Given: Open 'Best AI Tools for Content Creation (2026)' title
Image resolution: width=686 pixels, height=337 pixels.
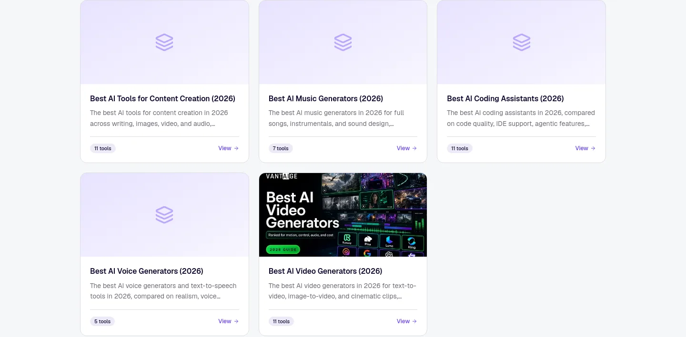Looking at the screenshot, I should [162, 98].
